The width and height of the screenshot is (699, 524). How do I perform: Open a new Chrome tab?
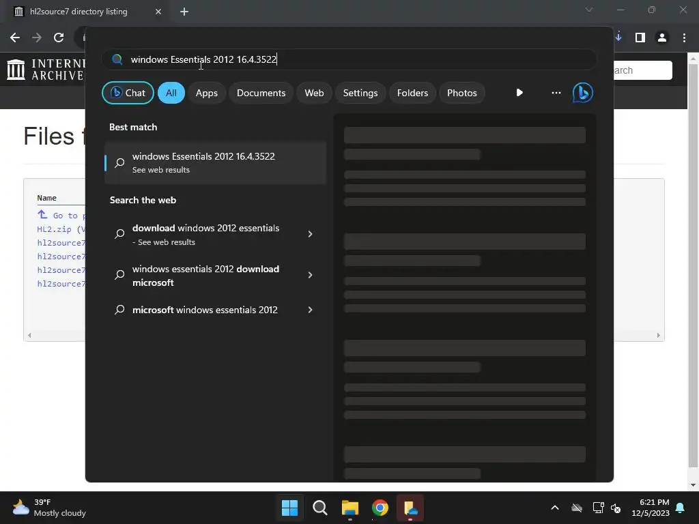click(184, 12)
